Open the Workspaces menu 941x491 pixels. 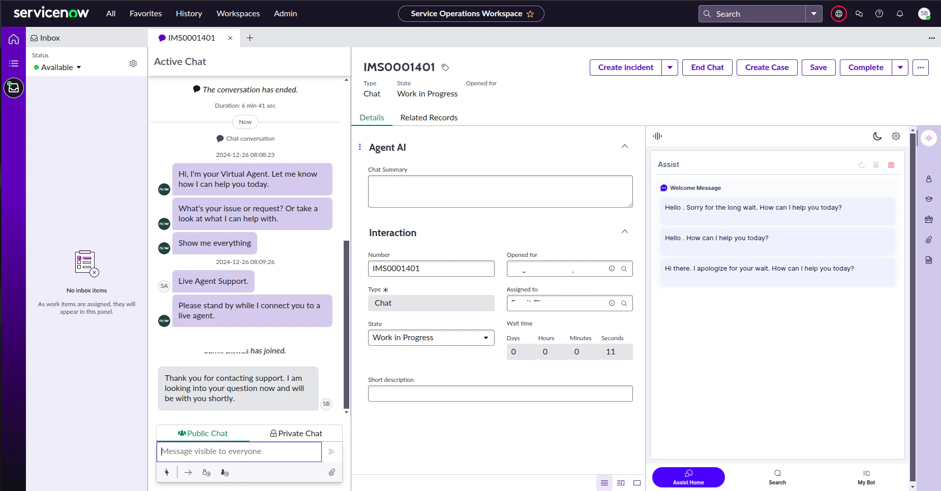click(x=238, y=13)
